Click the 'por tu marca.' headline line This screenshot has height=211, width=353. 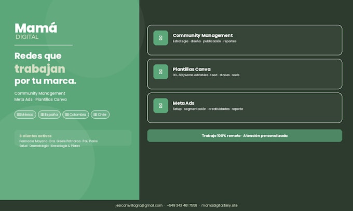click(x=46, y=81)
